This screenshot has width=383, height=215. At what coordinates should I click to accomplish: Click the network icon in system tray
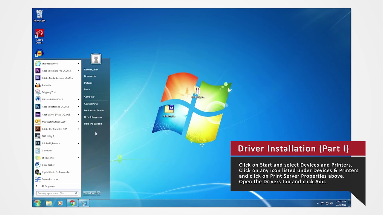pos(327,203)
